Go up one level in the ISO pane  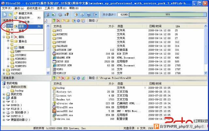coord(54,21)
